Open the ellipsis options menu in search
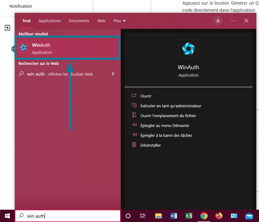The height and width of the screenshot is (222, 259). [x=233, y=21]
